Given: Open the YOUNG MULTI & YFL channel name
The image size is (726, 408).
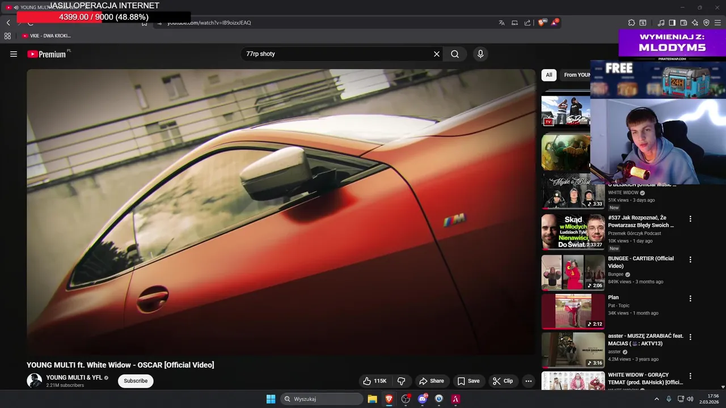Looking at the screenshot, I should click(x=74, y=377).
